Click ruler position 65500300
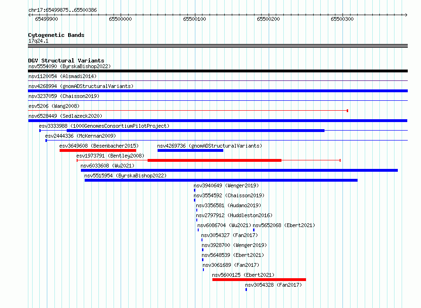 click(342, 19)
